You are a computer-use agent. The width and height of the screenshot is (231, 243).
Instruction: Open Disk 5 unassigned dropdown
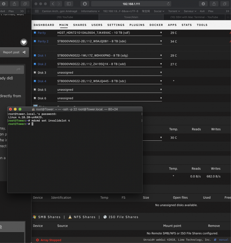click(x=110, y=90)
